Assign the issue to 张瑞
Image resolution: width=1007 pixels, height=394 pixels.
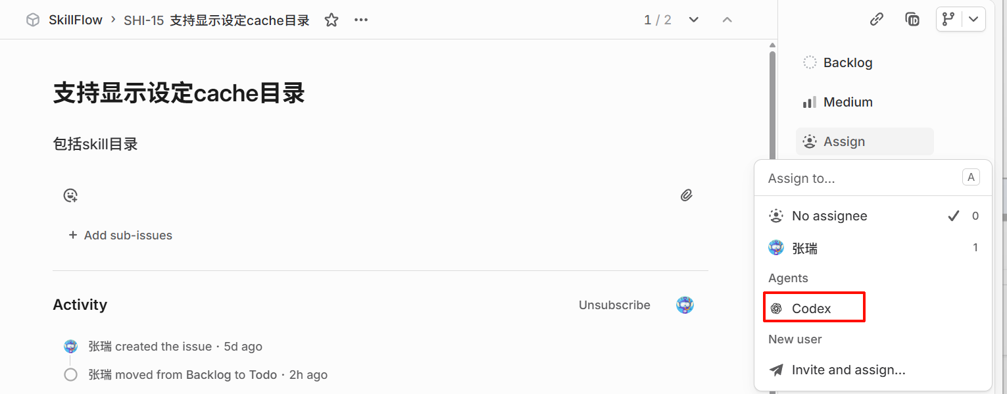(805, 248)
